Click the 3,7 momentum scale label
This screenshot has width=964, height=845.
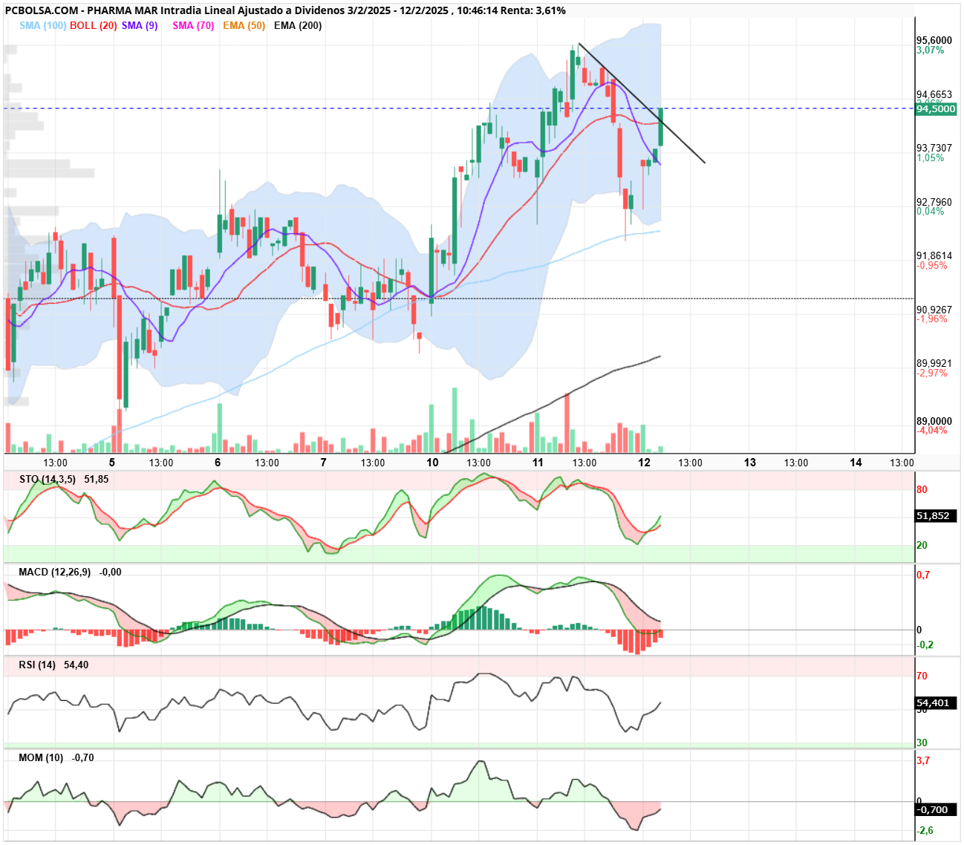[923, 760]
